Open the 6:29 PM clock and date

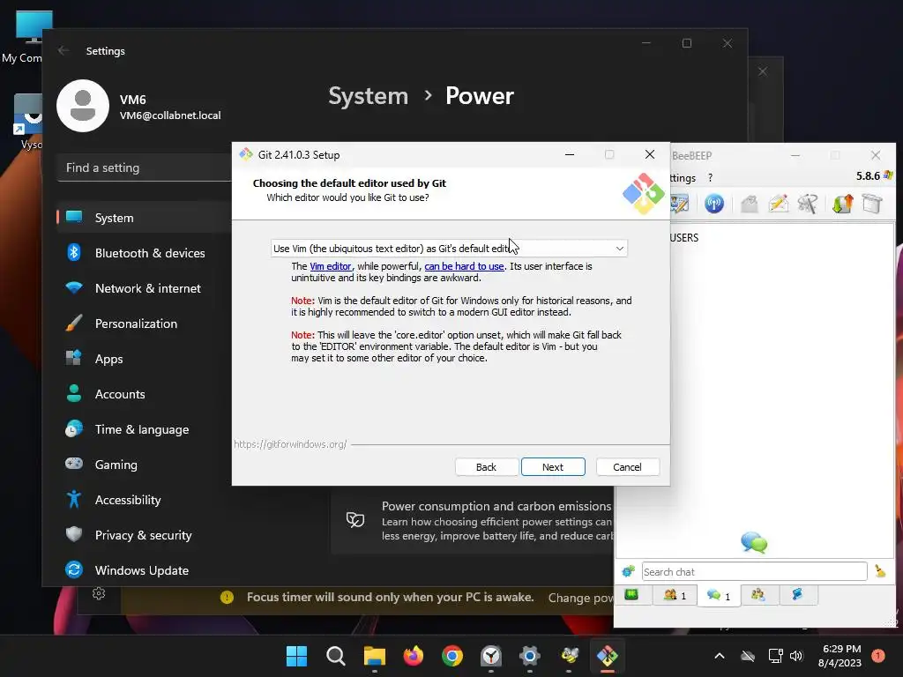point(840,656)
